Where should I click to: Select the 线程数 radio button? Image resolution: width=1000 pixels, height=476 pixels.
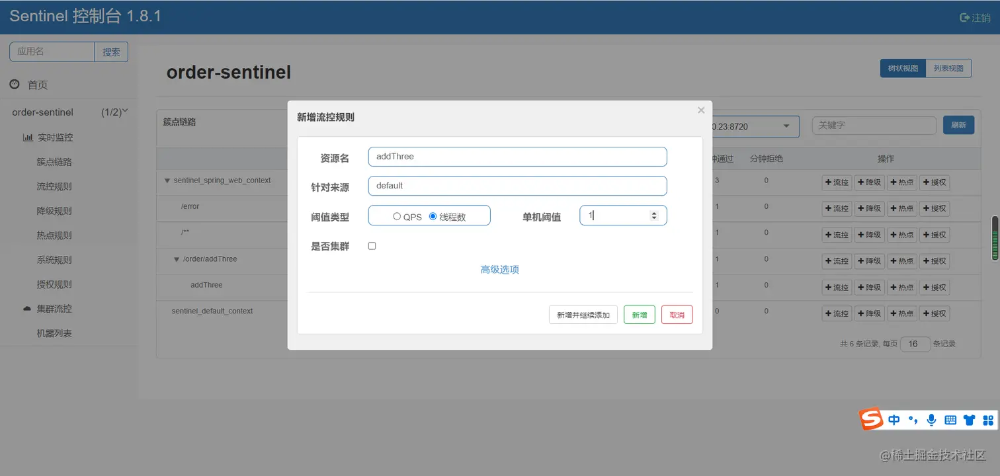pyautogui.click(x=433, y=216)
